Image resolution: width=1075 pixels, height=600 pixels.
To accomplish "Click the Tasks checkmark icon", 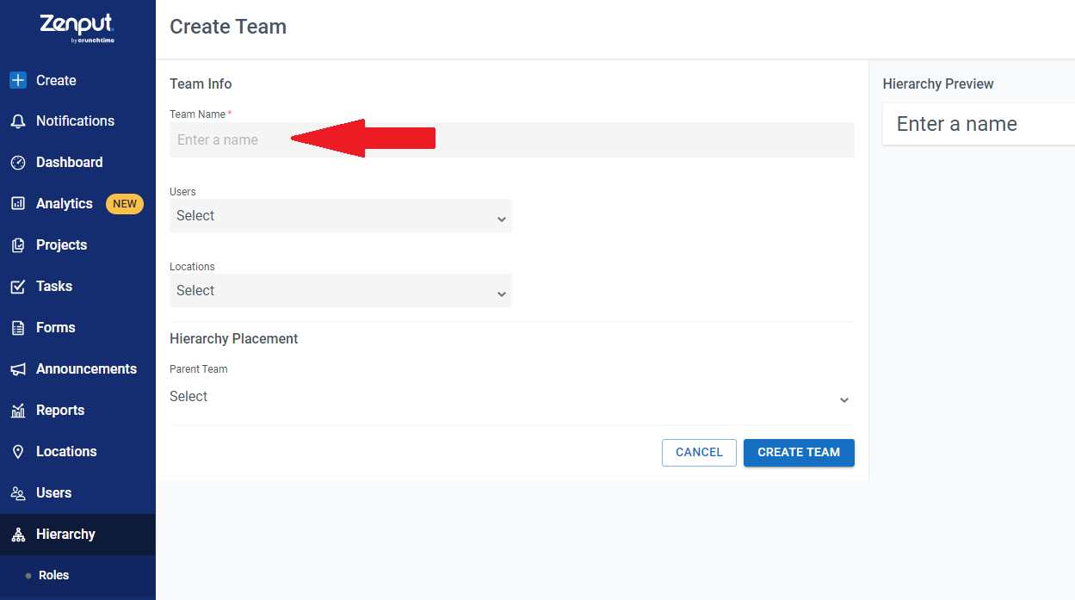I will point(18,287).
